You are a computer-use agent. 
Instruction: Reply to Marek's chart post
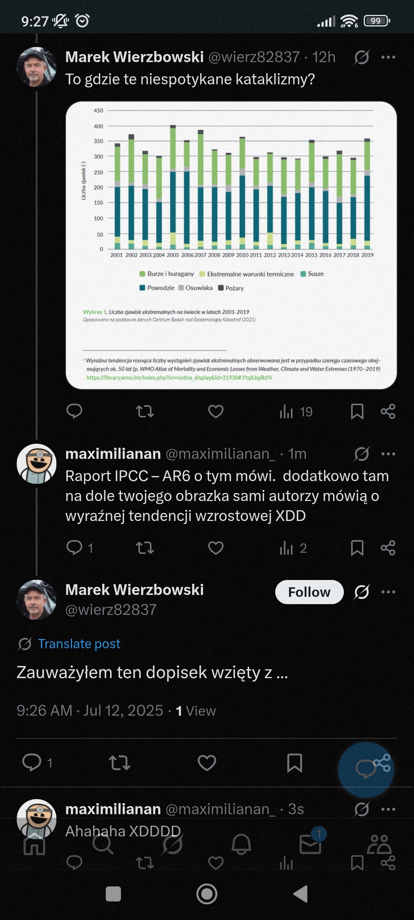(74, 411)
